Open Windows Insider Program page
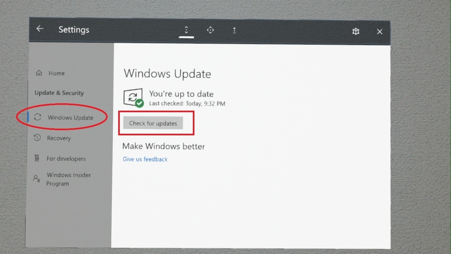This screenshot has height=254, width=451. (69, 179)
